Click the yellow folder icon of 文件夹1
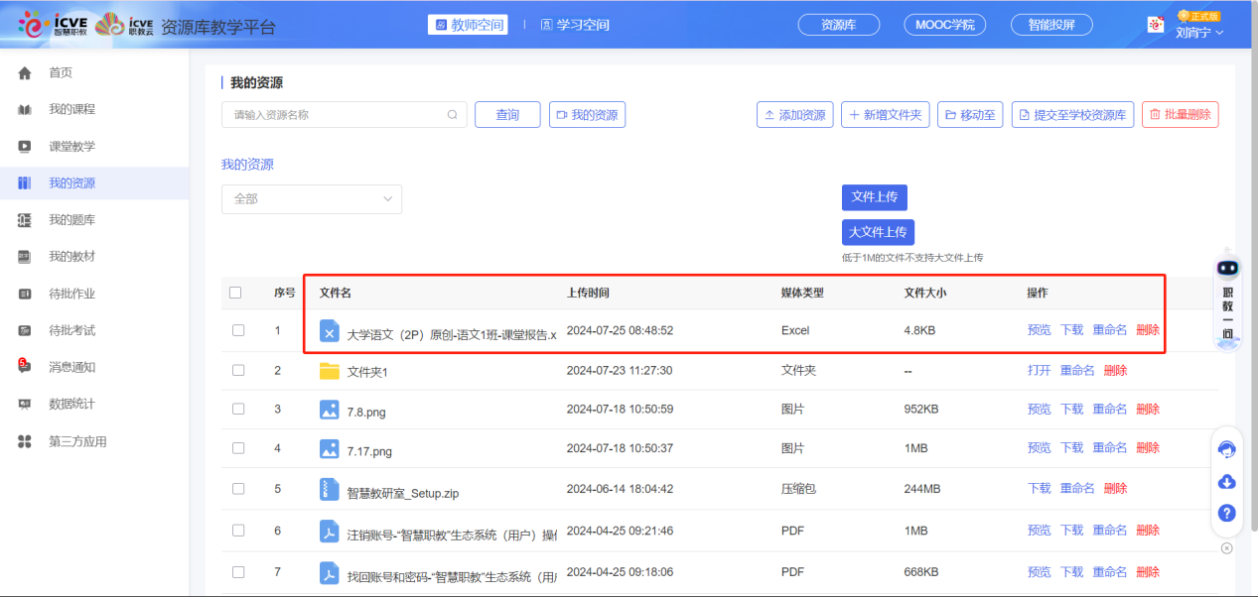This screenshot has width=1258, height=597. [x=329, y=368]
